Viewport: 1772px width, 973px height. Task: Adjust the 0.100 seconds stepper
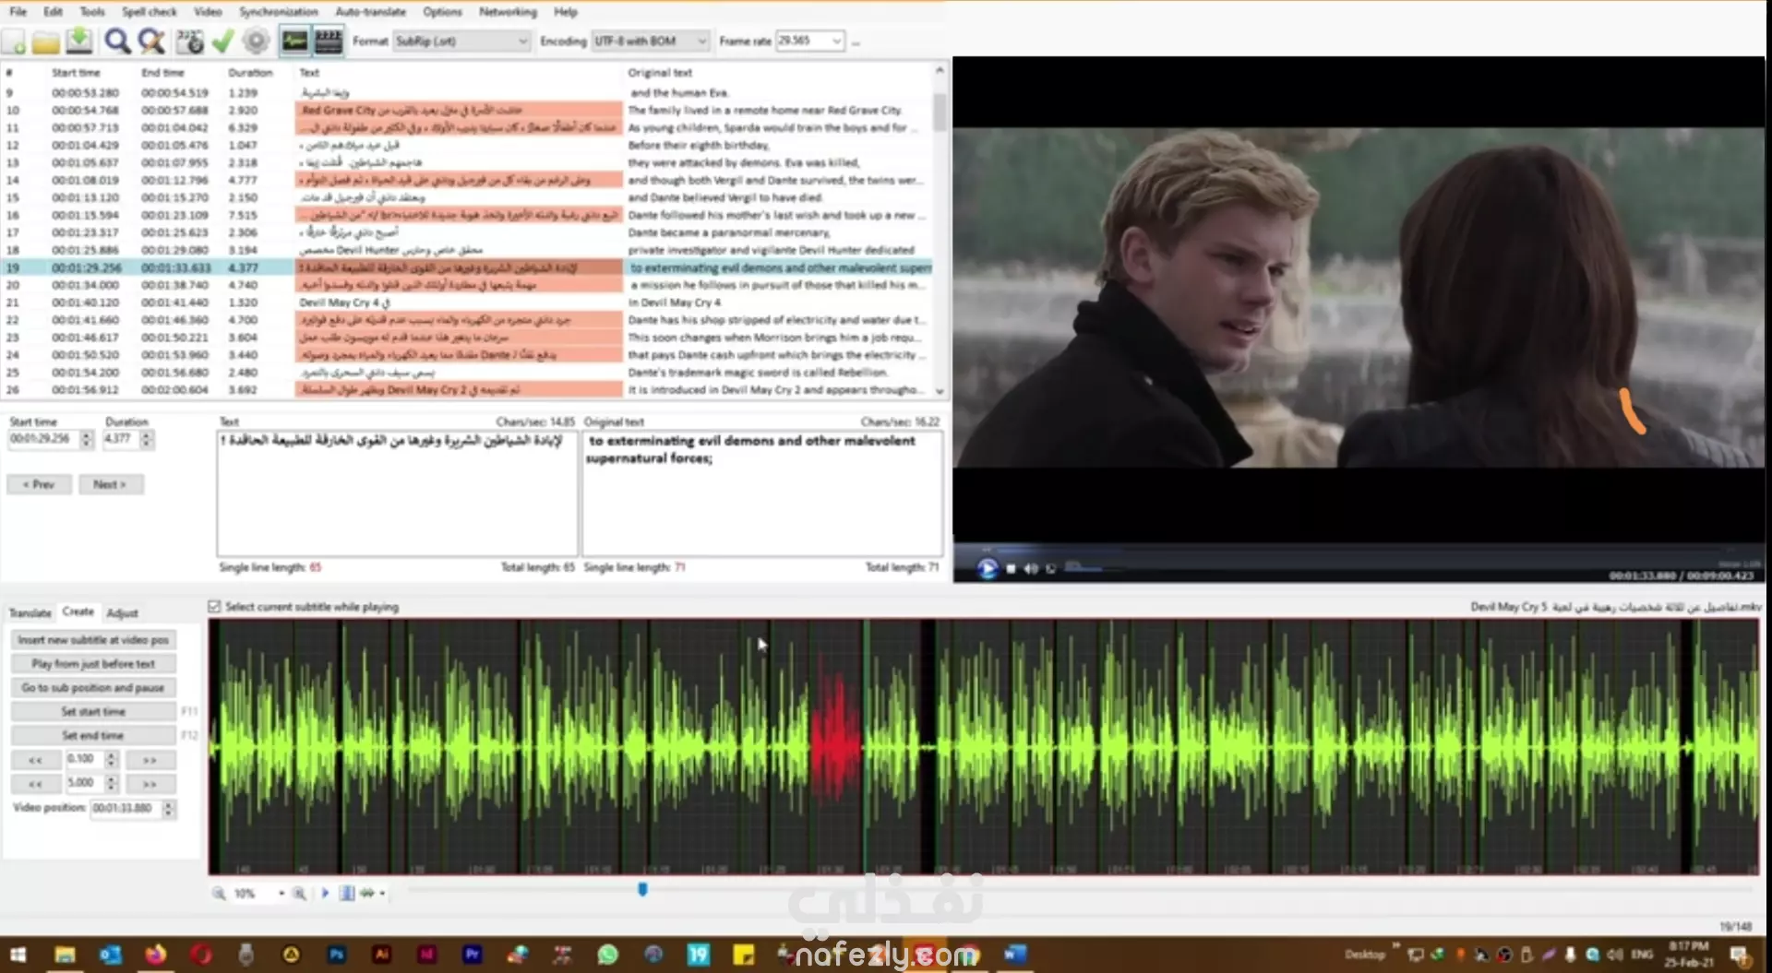(111, 759)
